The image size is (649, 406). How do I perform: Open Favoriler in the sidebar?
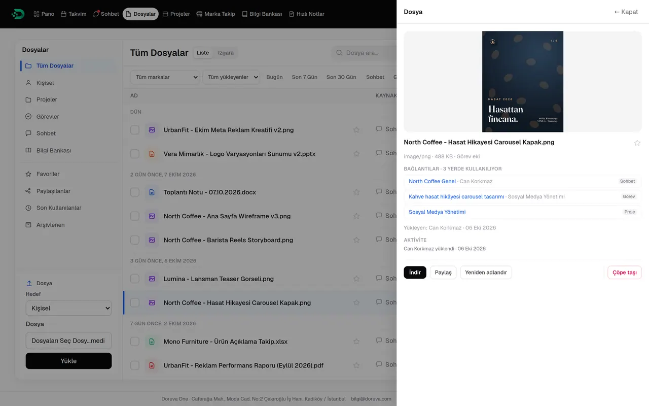coord(68,174)
